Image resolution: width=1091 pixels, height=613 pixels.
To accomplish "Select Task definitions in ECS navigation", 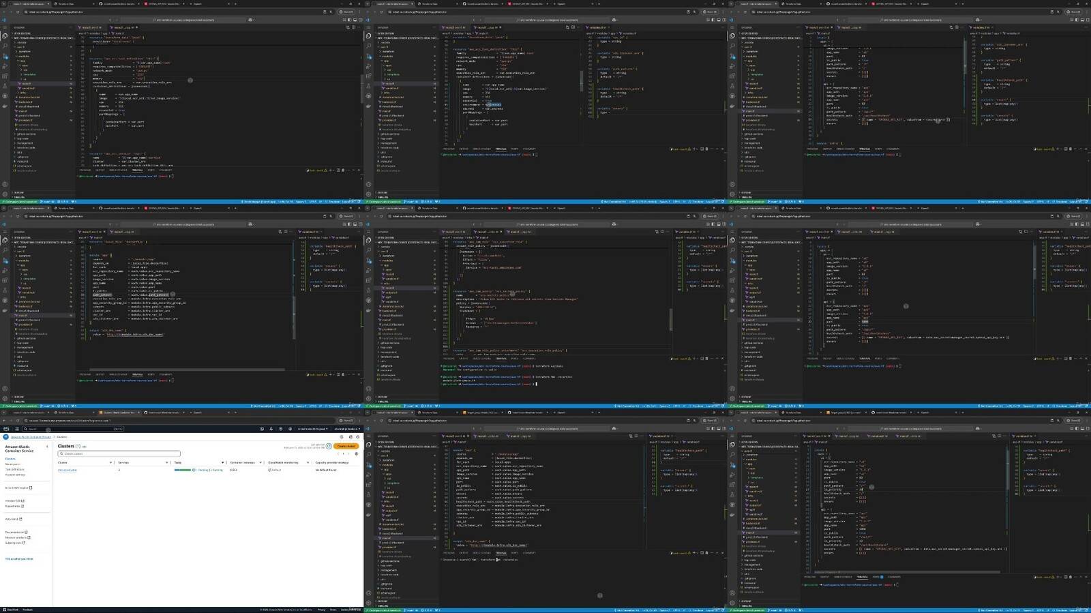I will [14, 469].
